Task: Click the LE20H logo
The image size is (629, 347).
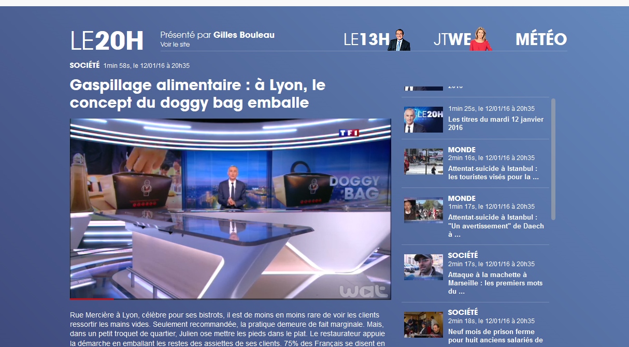Action: tap(107, 41)
